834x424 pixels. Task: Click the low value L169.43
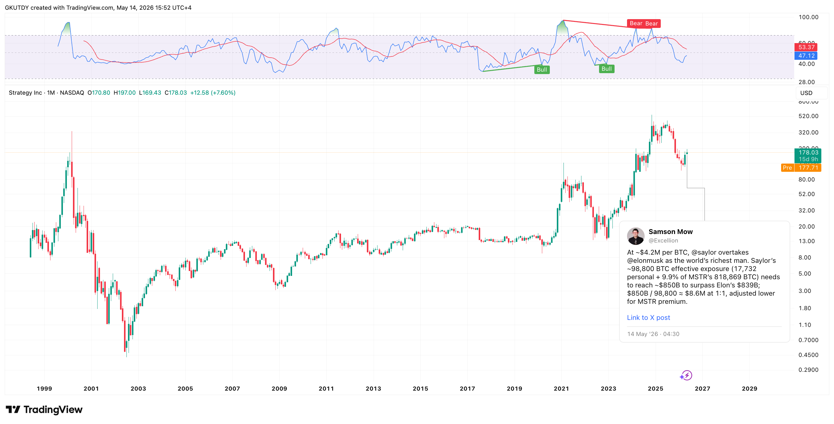pyautogui.click(x=150, y=93)
